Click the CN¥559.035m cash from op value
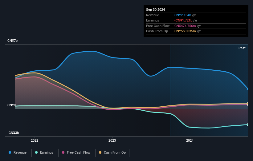 pos(185,31)
